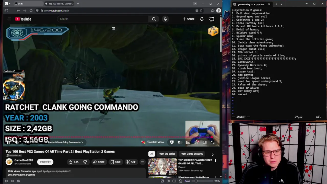Mute the video with the volume icon
Screen dimensions: 327x184
pos(17,142)
